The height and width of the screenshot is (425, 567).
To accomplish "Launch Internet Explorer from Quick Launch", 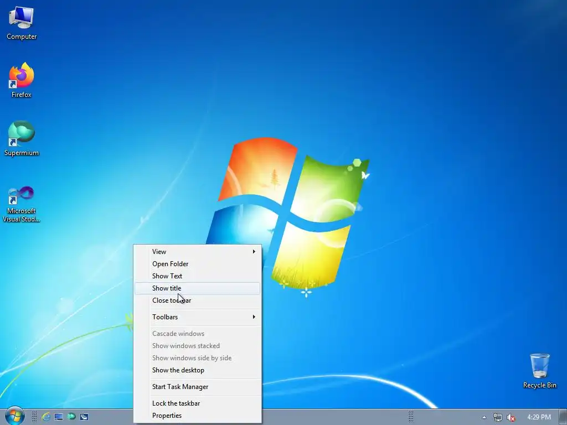I will (46, 417).
